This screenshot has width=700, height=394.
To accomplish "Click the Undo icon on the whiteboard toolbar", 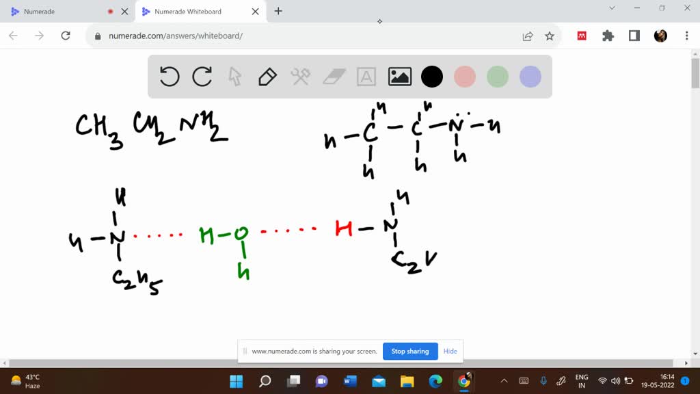I will coord(170,77).
